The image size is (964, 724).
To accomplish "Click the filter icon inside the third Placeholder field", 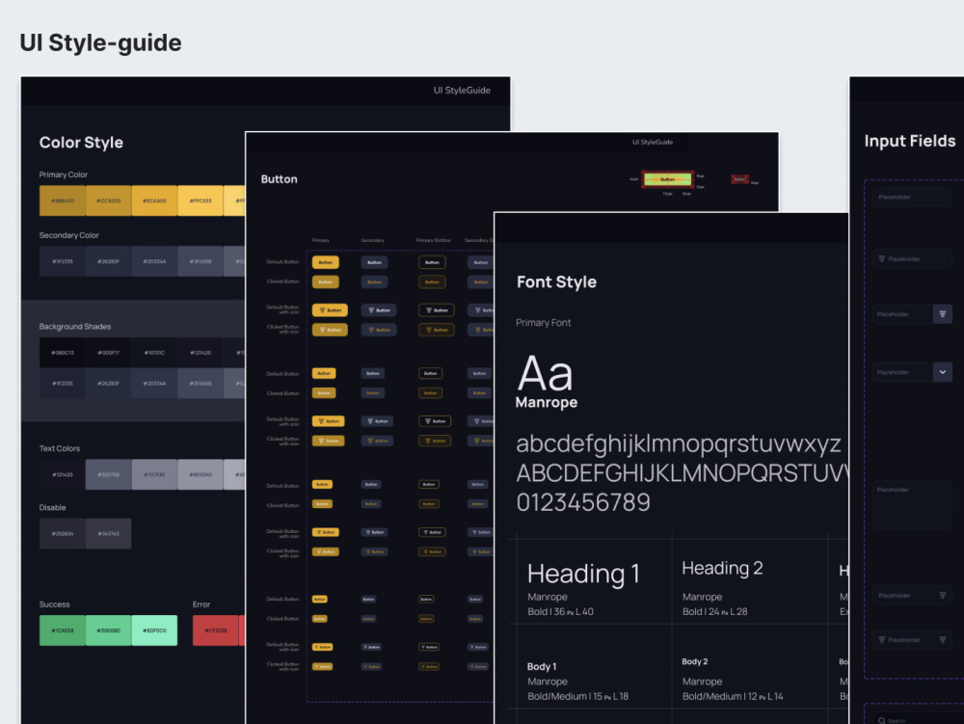I will pyautogui.click(x=941, y=312).
